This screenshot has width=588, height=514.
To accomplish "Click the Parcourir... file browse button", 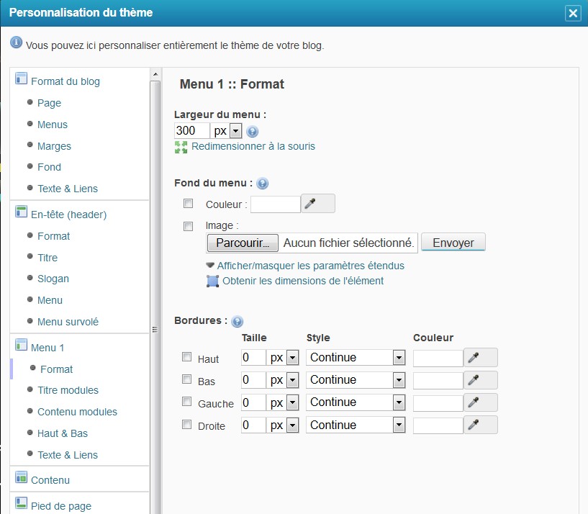I will (242, 243).
